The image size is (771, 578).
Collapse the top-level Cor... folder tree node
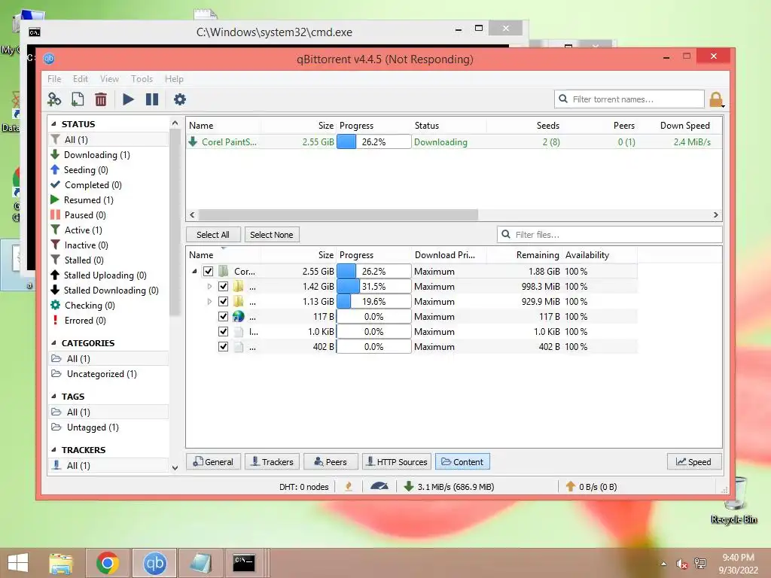pos(195,271)
